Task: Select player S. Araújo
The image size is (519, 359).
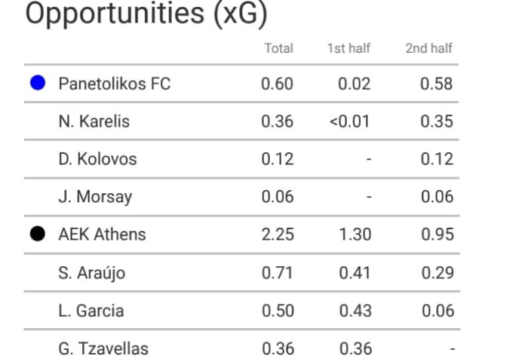Action: click(x=92, y=273)
